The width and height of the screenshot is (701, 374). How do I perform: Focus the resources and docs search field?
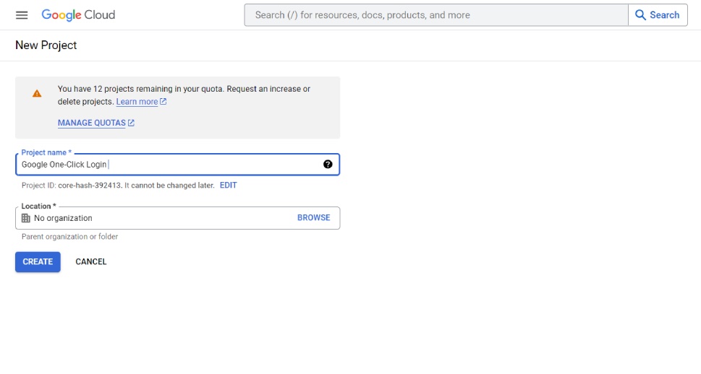tap(436, 15)
